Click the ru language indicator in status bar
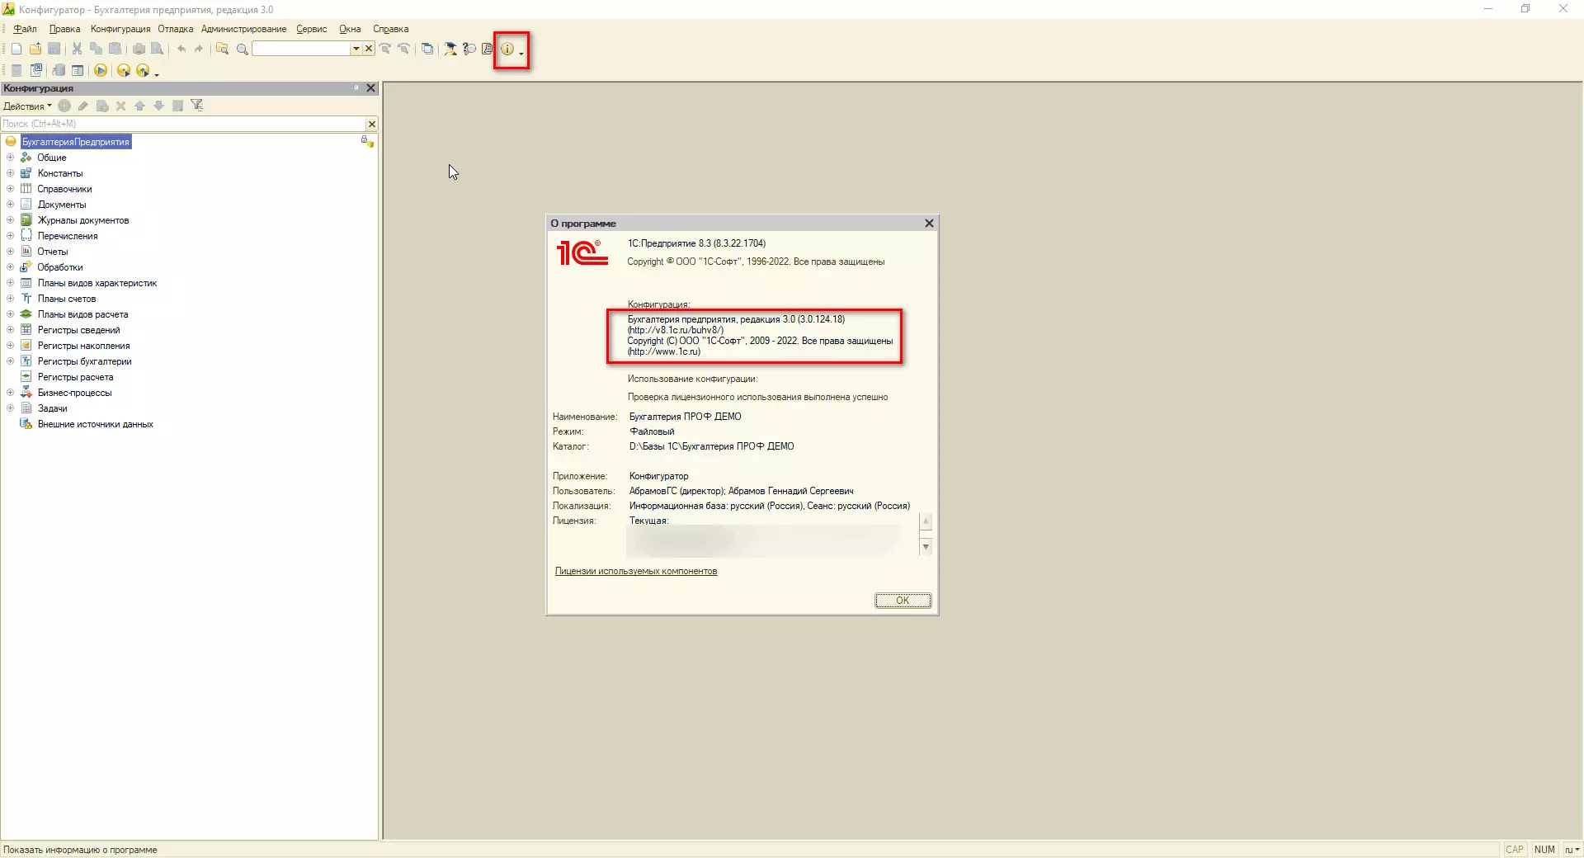The height and width of the screenshot is (858, 1584). (1572, 850)
